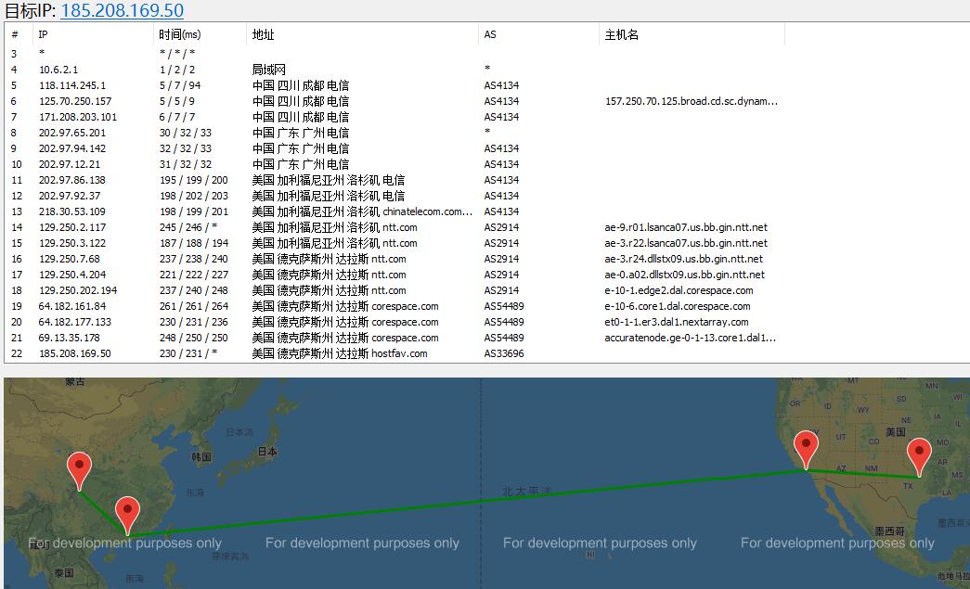This screenshot has height=589, width=970.
Task: Click hostname ae-3.r24.dllstx09.us.bb.gin.ntt.net
Action: click(683, 259)
